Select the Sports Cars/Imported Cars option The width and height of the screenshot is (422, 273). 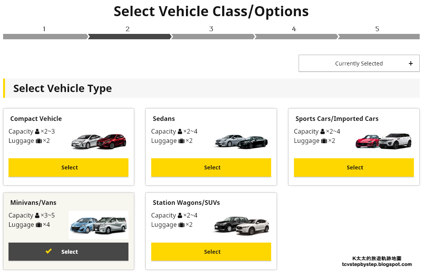(354, 167)
